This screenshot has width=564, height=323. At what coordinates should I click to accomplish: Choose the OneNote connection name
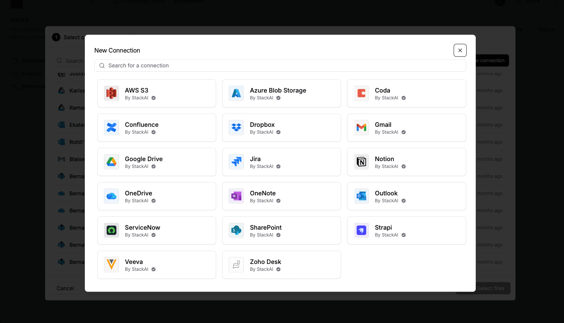pyautogui.click(x=263, y=193)
